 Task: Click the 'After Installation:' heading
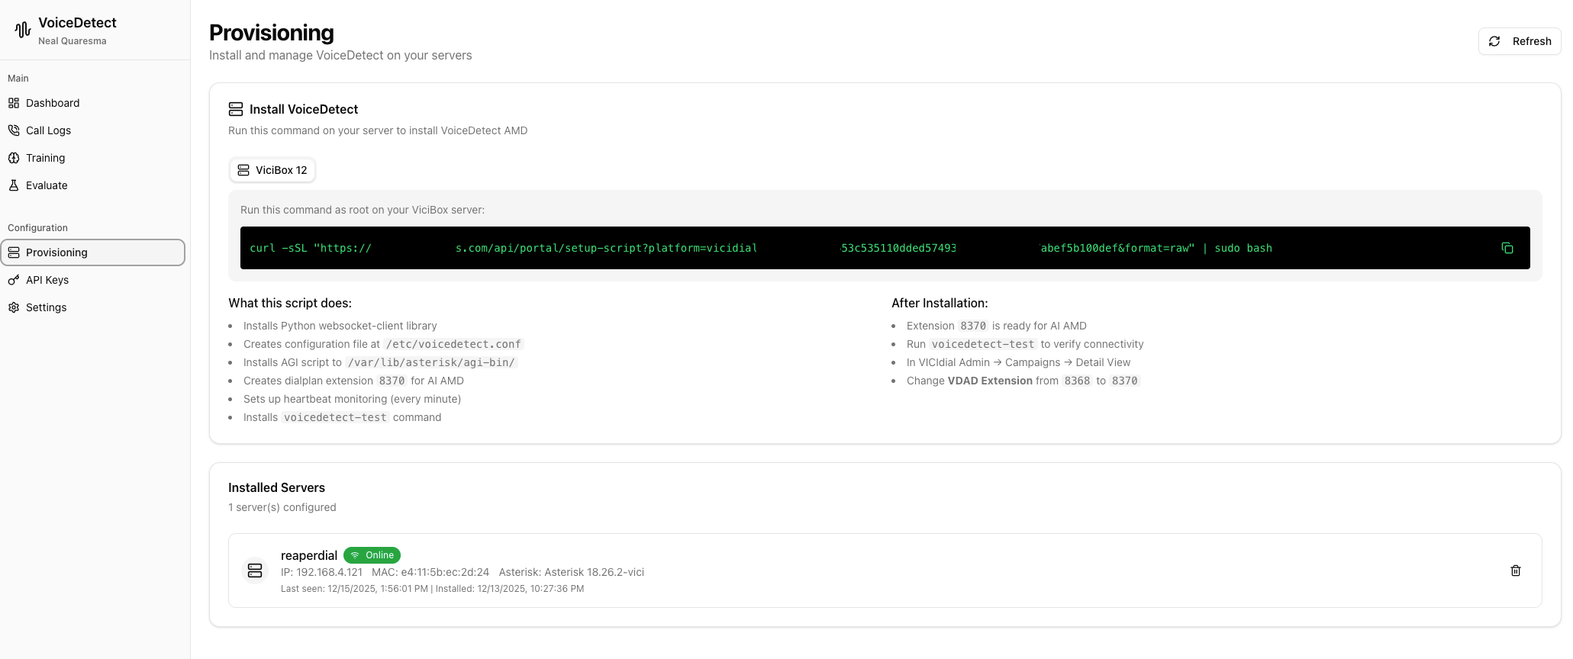coord(940,303)
